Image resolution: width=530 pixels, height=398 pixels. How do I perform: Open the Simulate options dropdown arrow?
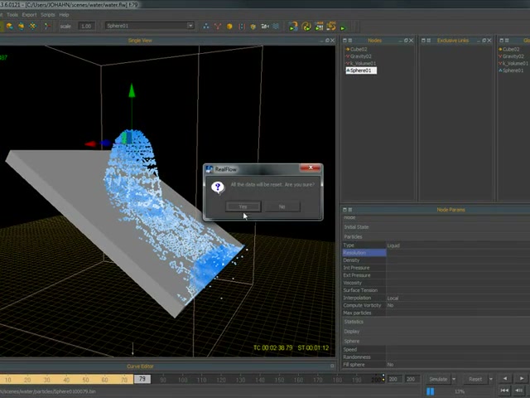(x=454, y=379)
